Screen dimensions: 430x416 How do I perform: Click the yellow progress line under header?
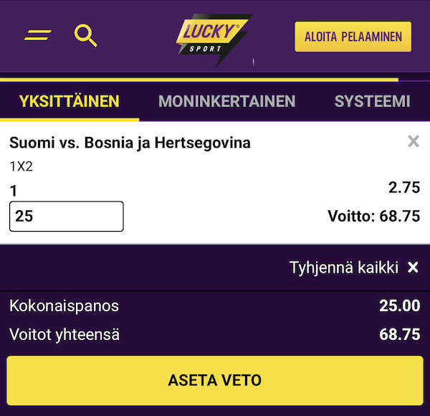[x=199, y=79]
